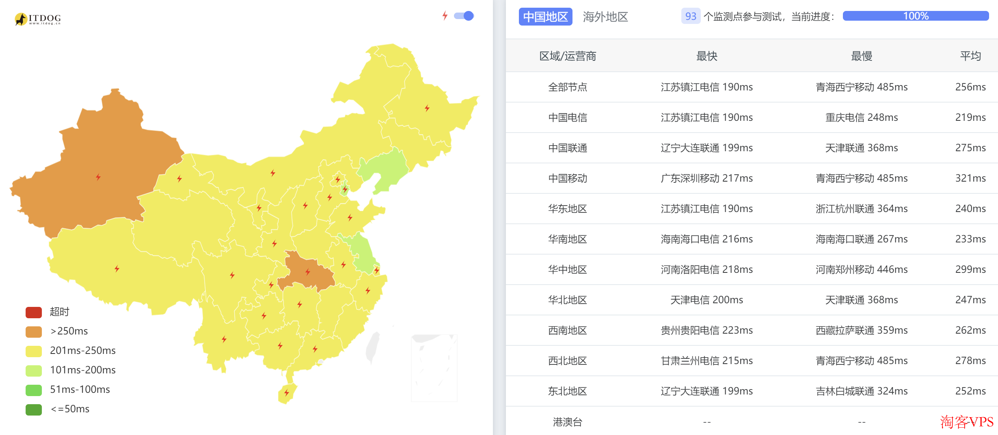Screen dimensions: 998x435
Task: Click the Beijing lightning marker
Action: point(338,179)
